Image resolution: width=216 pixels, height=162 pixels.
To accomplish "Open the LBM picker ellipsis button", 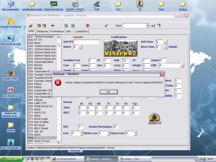I will click(182, 65).
